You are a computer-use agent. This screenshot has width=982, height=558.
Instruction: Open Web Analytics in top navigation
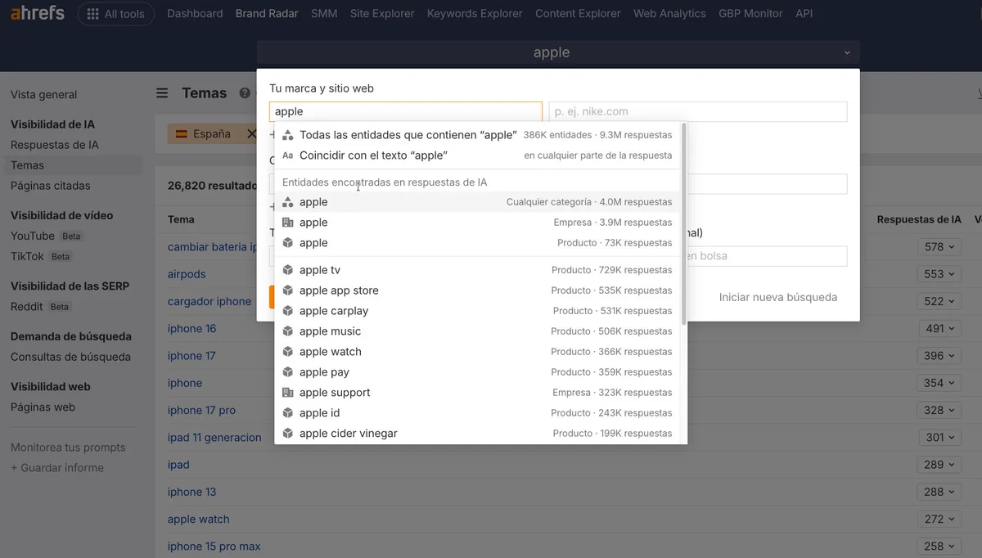[x=669, y=14]
